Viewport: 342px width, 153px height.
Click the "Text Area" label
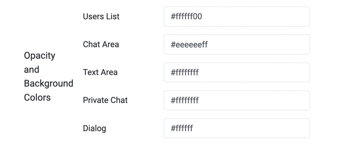tap(100, 72)
